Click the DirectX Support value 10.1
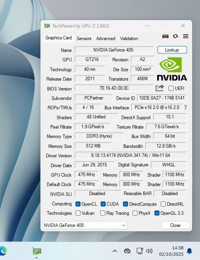This screenshot has height=260, width=200. pos(170,117)
